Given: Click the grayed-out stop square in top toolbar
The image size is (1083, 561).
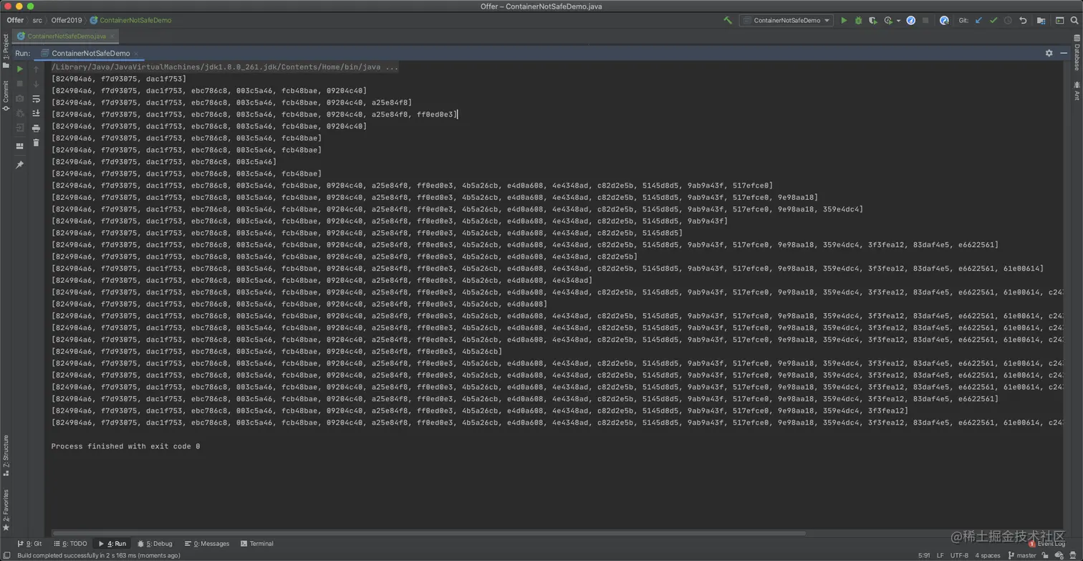Looking at the screenshot, I should point(925,20).
